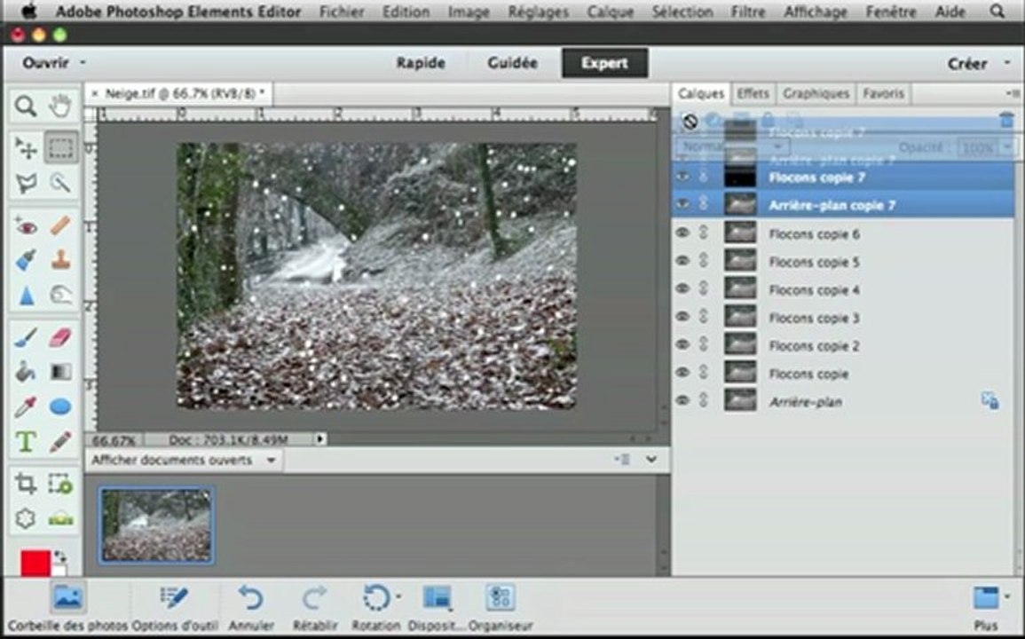Open the Calque menu
Screen dimensions: 1025x639
[611, 12]
